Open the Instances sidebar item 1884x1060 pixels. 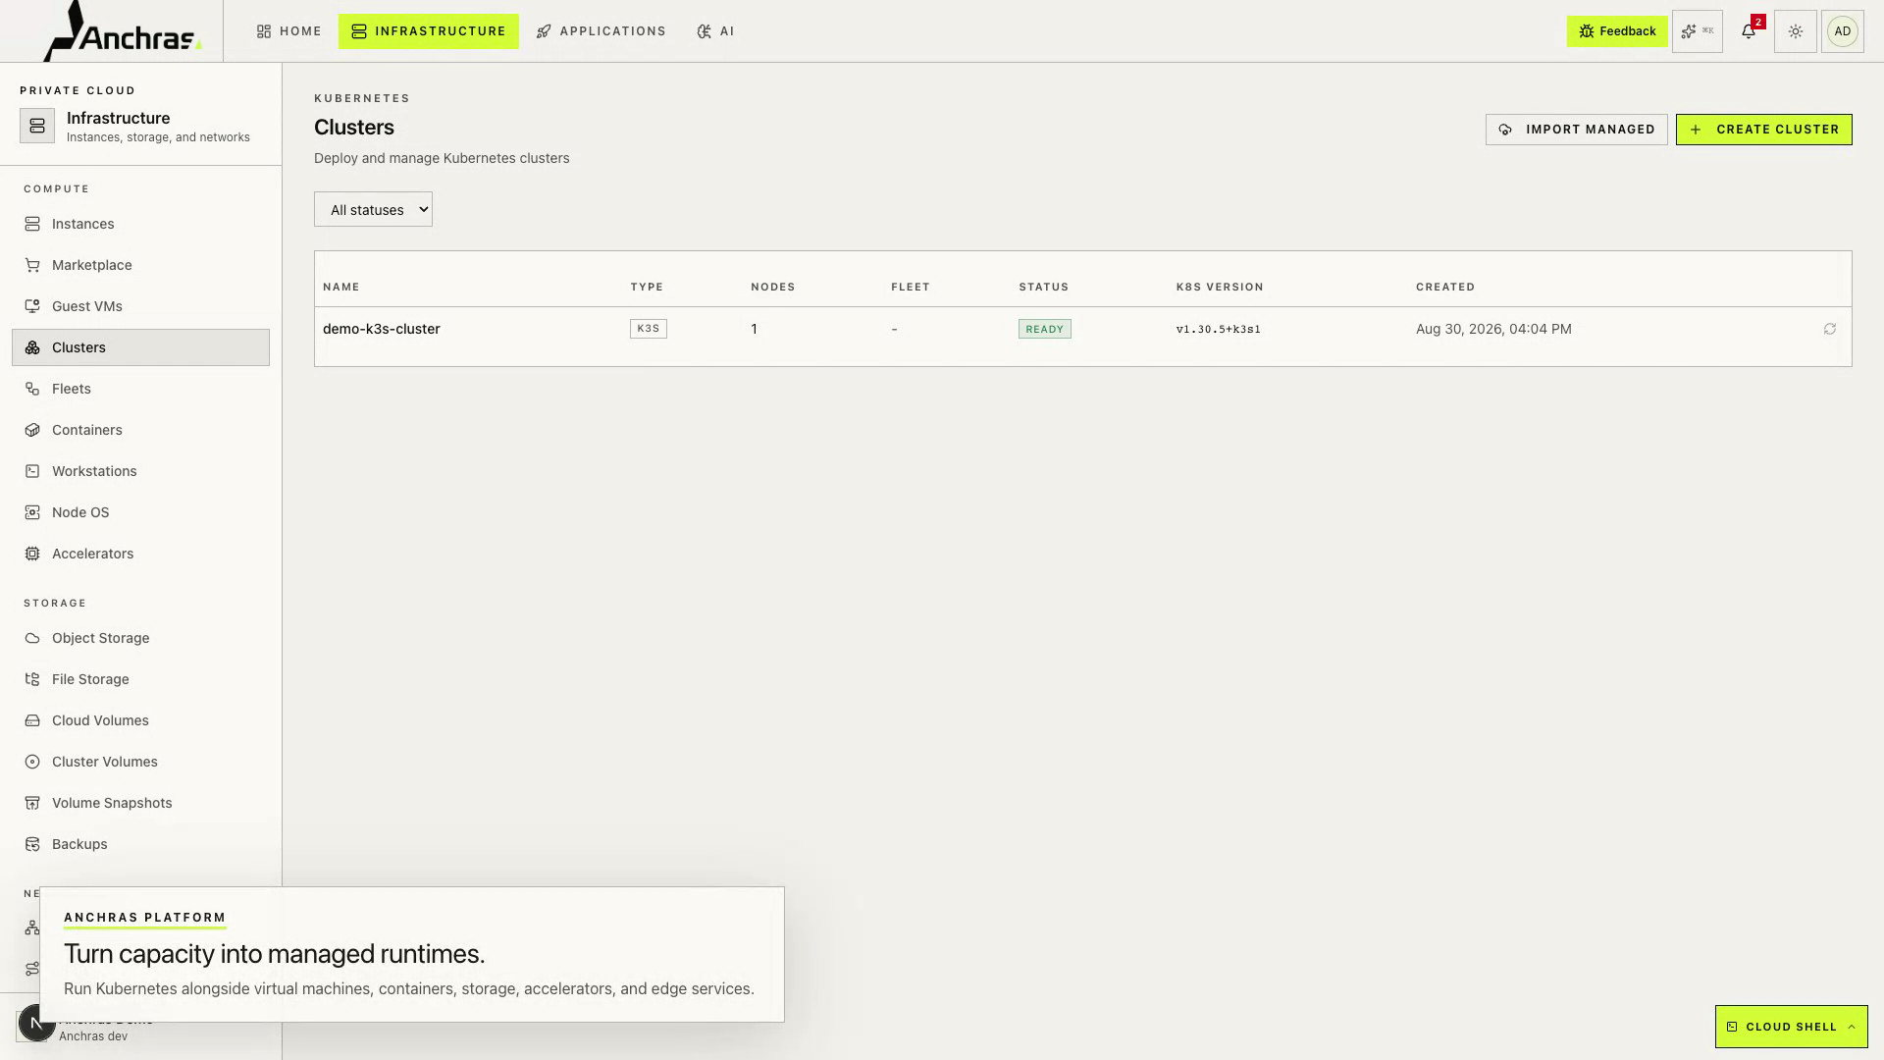point(140,224)
